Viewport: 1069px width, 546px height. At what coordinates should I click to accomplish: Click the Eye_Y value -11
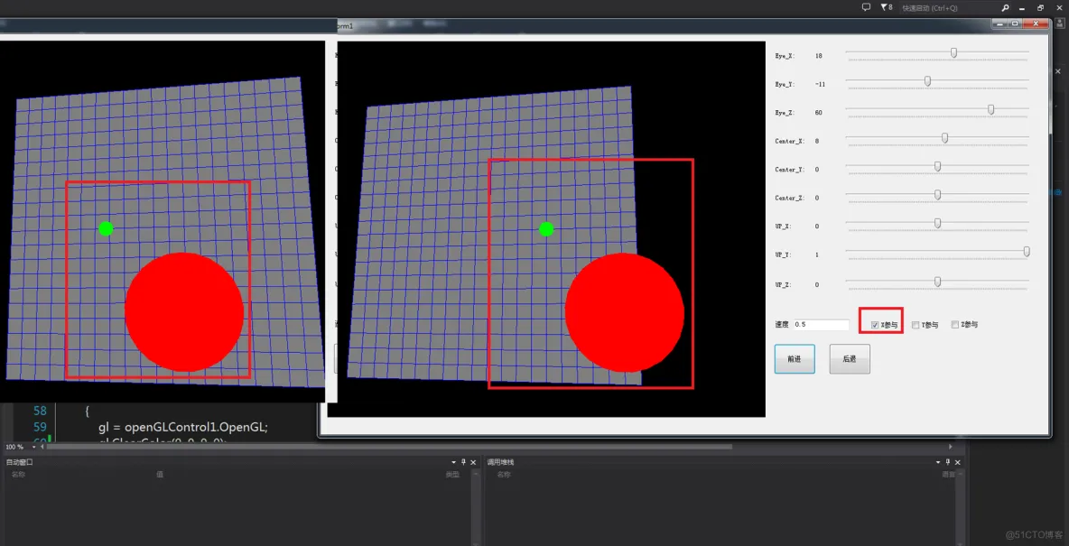820,84
